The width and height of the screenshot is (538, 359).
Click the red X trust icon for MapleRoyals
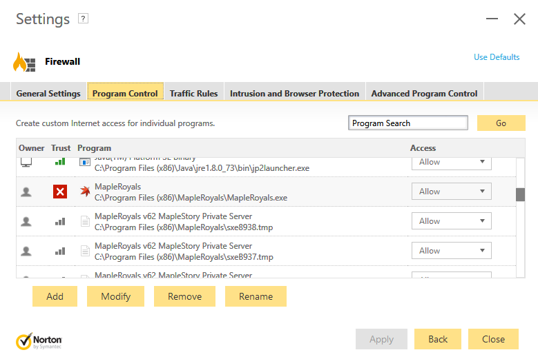(x=60, y=192)
